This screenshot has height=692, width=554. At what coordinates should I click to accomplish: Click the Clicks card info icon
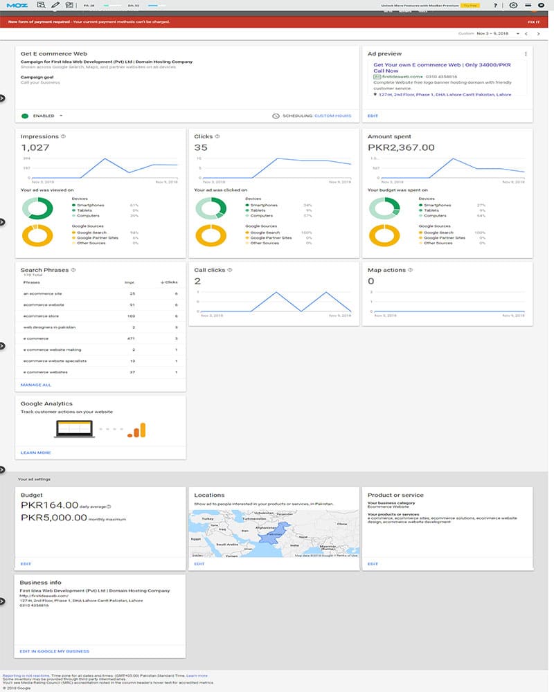(x=217, y=136)
